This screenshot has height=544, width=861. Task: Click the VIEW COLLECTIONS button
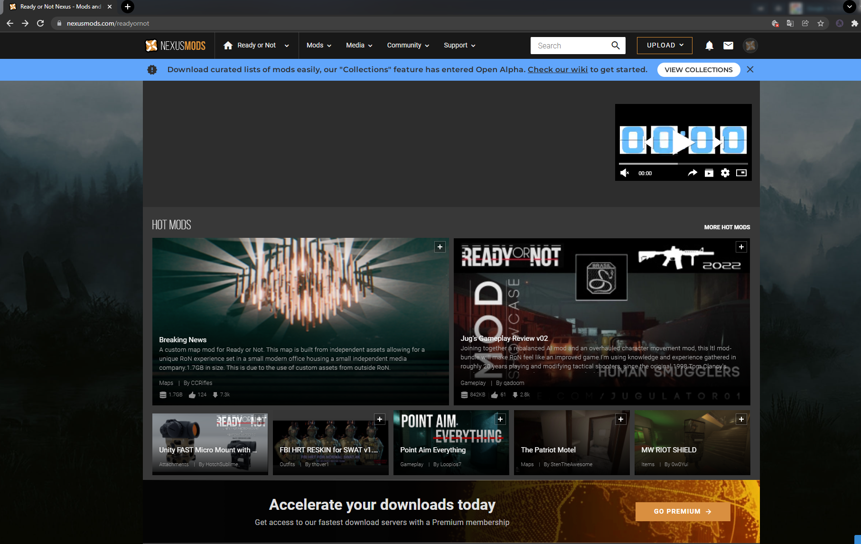pyautogui.click(x=699, y=70)
